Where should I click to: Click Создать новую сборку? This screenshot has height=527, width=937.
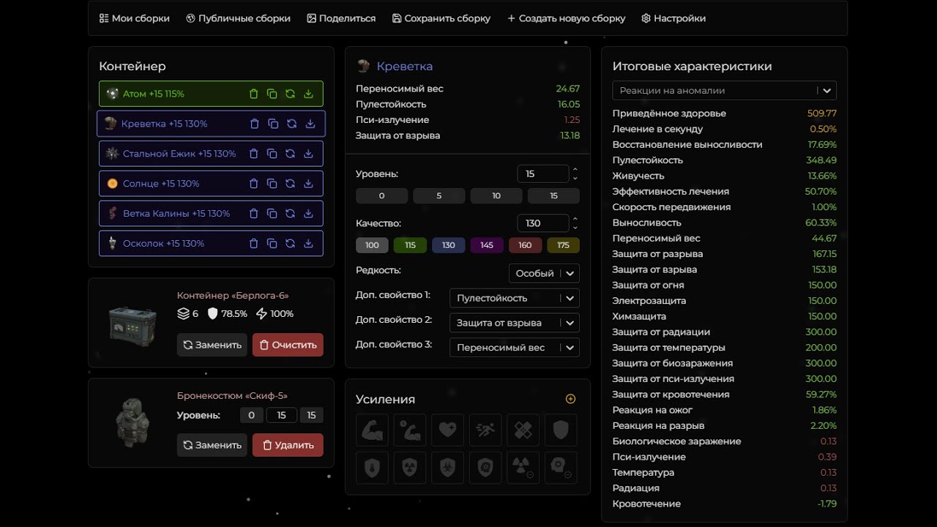[566, 18]
